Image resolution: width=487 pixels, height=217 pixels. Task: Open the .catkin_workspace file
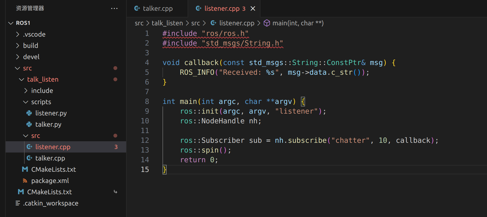click(51, 203)
